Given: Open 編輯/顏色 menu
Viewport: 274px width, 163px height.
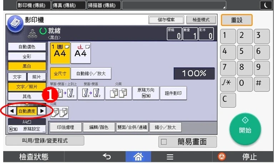Looking at the screenshot, I should (99, 127).
